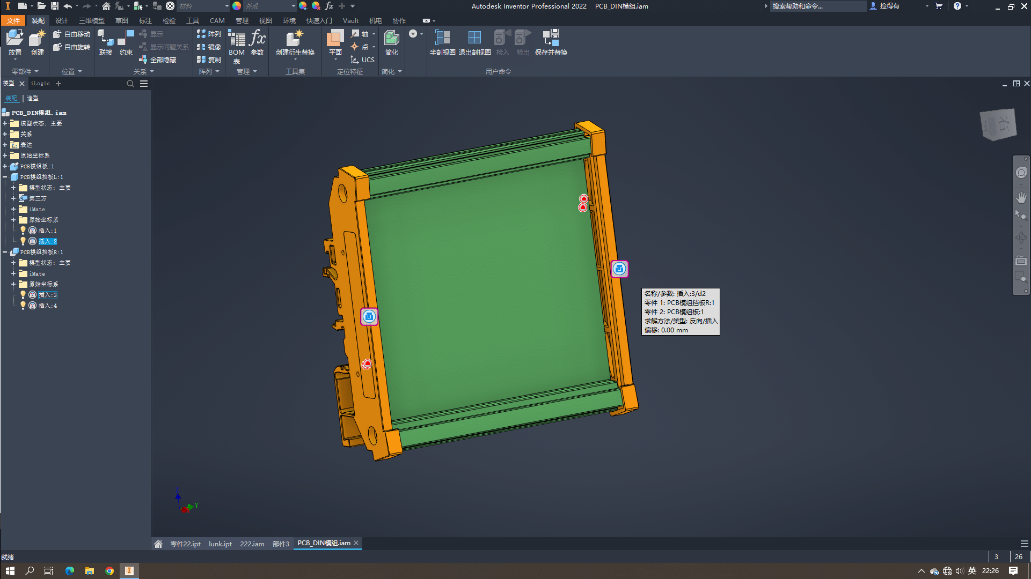
Task: Expand the 原始坐标系 folder in model tree
Action: tap(5, 155)
